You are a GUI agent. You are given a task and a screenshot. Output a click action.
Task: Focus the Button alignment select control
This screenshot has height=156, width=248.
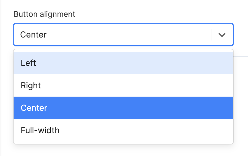tap(112, 35)
